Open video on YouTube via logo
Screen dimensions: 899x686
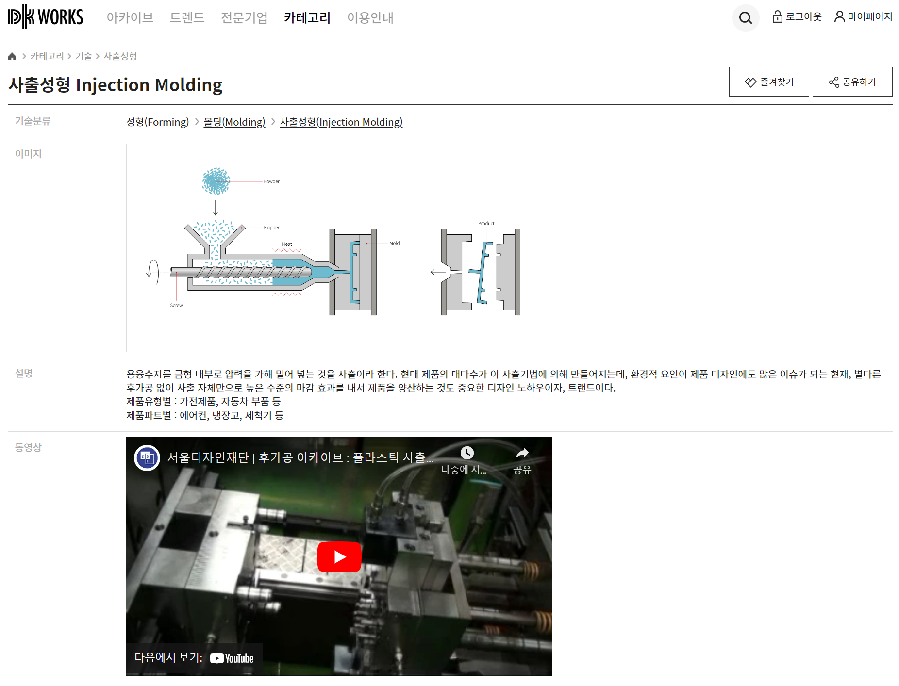[232, 658]
